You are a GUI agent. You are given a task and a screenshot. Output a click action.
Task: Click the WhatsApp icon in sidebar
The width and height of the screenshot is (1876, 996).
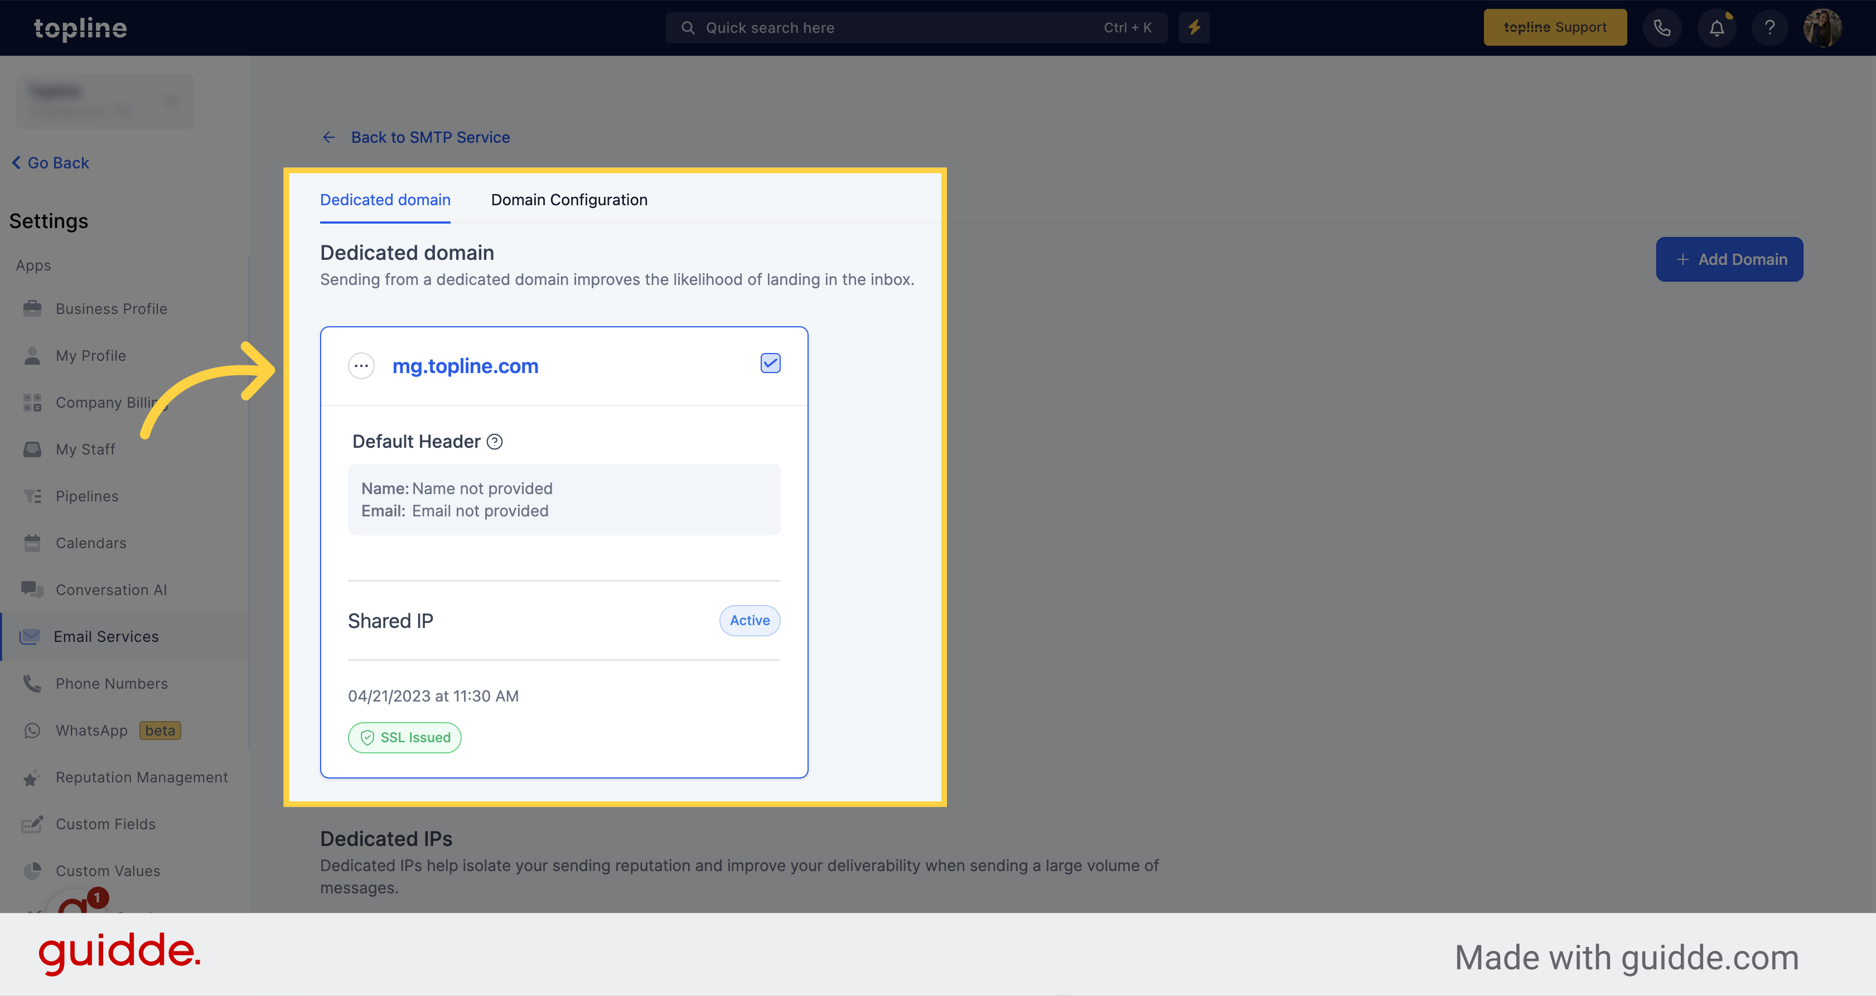click(x=32, y=730)
